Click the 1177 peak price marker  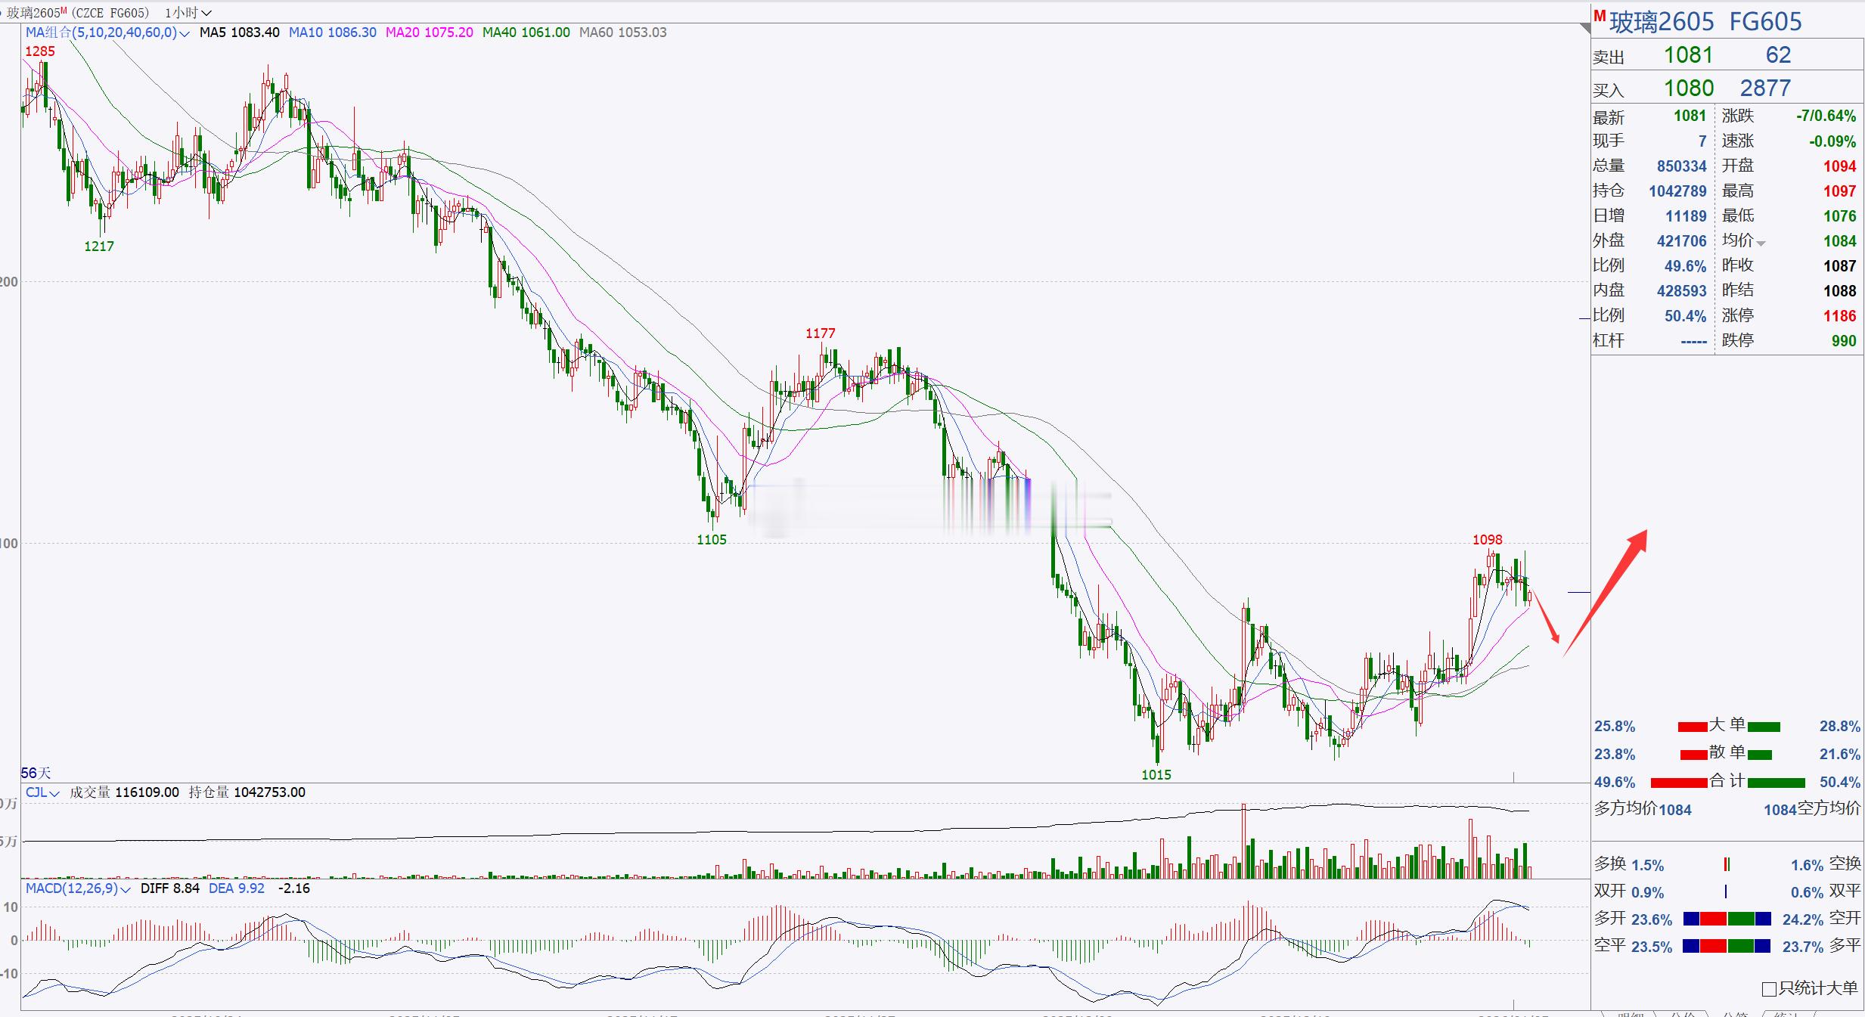tap(820, 333)
